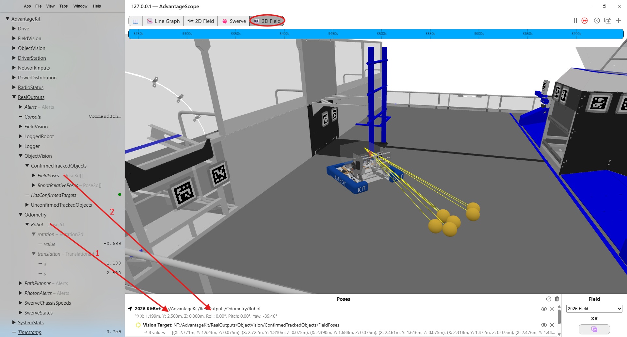Open the 2026 Field dropdown

coord(594,309)
